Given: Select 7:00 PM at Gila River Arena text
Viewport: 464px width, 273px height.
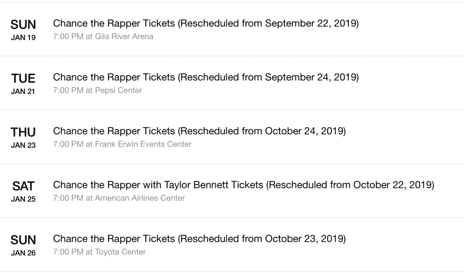Looking at the screenshot, I should click(x=103, y=37).
